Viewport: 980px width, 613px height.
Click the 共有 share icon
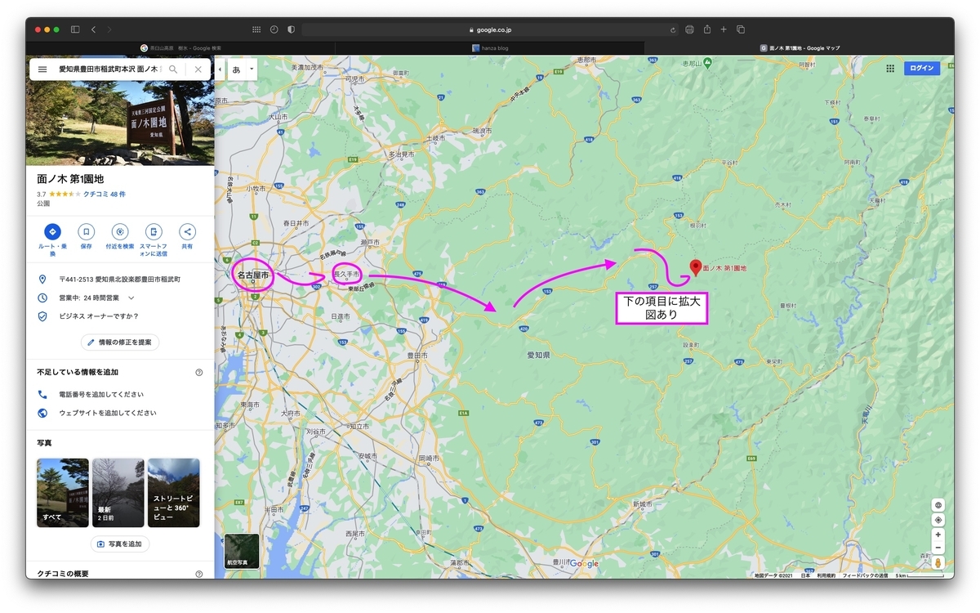[x=187, y=231]
